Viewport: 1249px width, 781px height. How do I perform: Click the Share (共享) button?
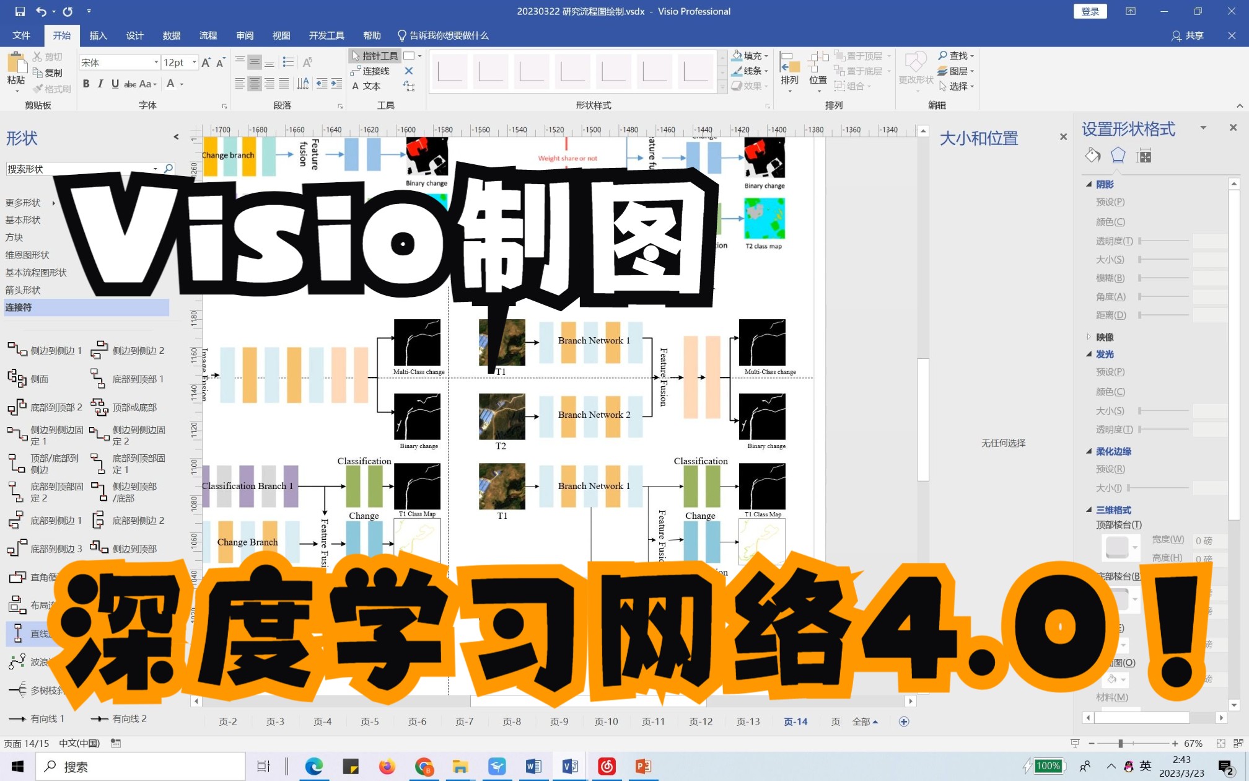(1188, 35)
